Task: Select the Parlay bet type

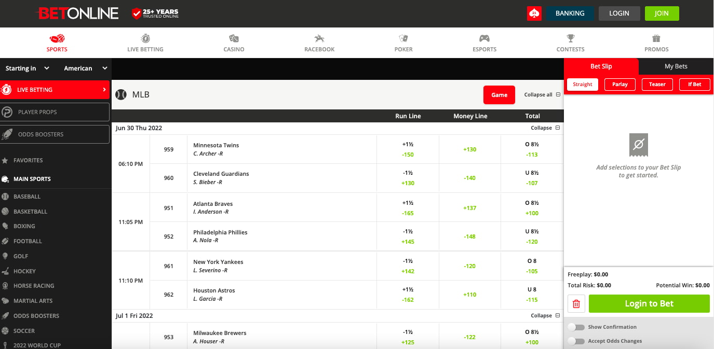Action: [620, 85]
